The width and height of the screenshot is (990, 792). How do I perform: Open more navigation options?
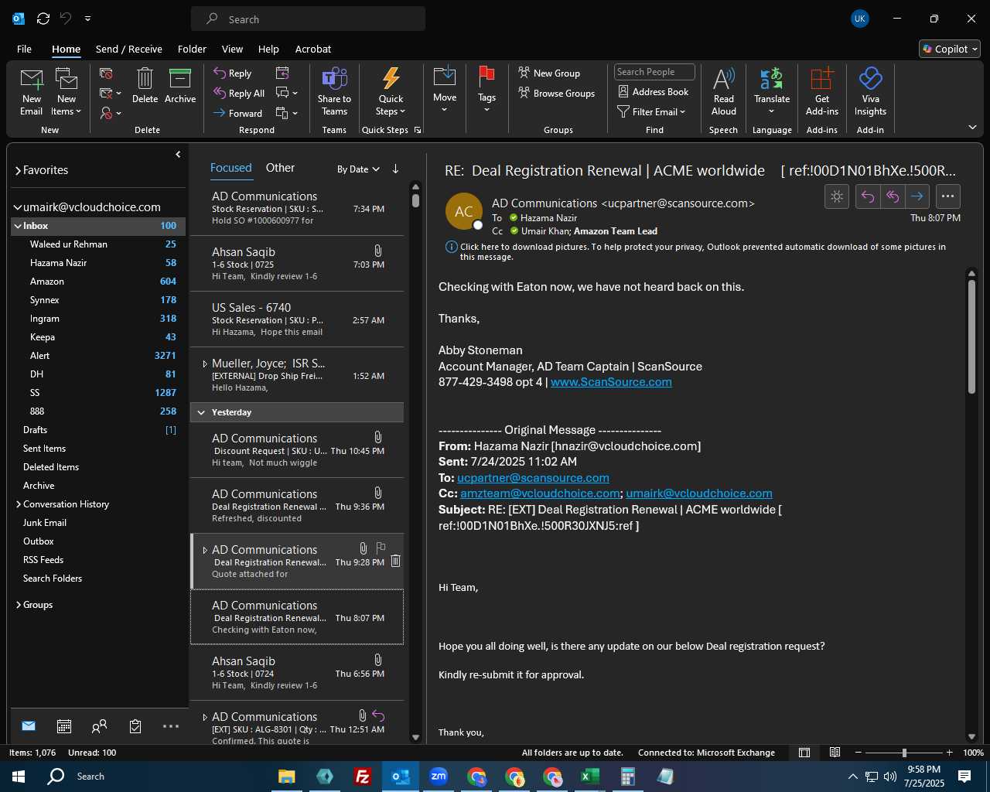coord(171,726)
